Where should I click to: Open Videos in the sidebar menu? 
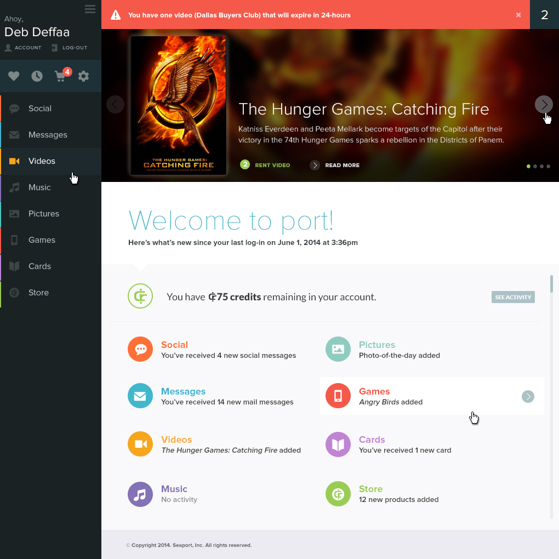click(42, 161)
